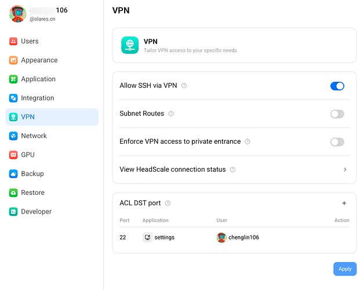
Task: Click help icon next to Allow SSH via VPN
Action: (184, 86)
